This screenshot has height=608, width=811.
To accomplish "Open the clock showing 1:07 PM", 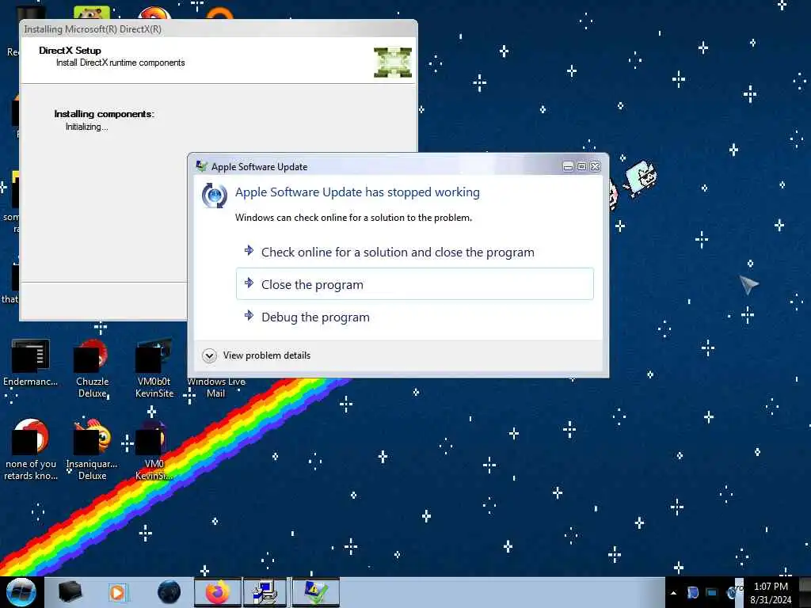I will coord(771,593).
